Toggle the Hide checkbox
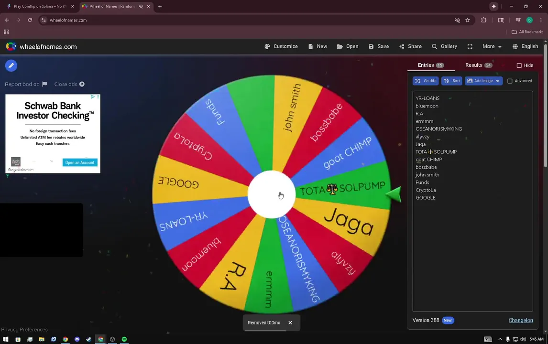The width and height of the screenshot is (548, 344). [x=519, y=65]
